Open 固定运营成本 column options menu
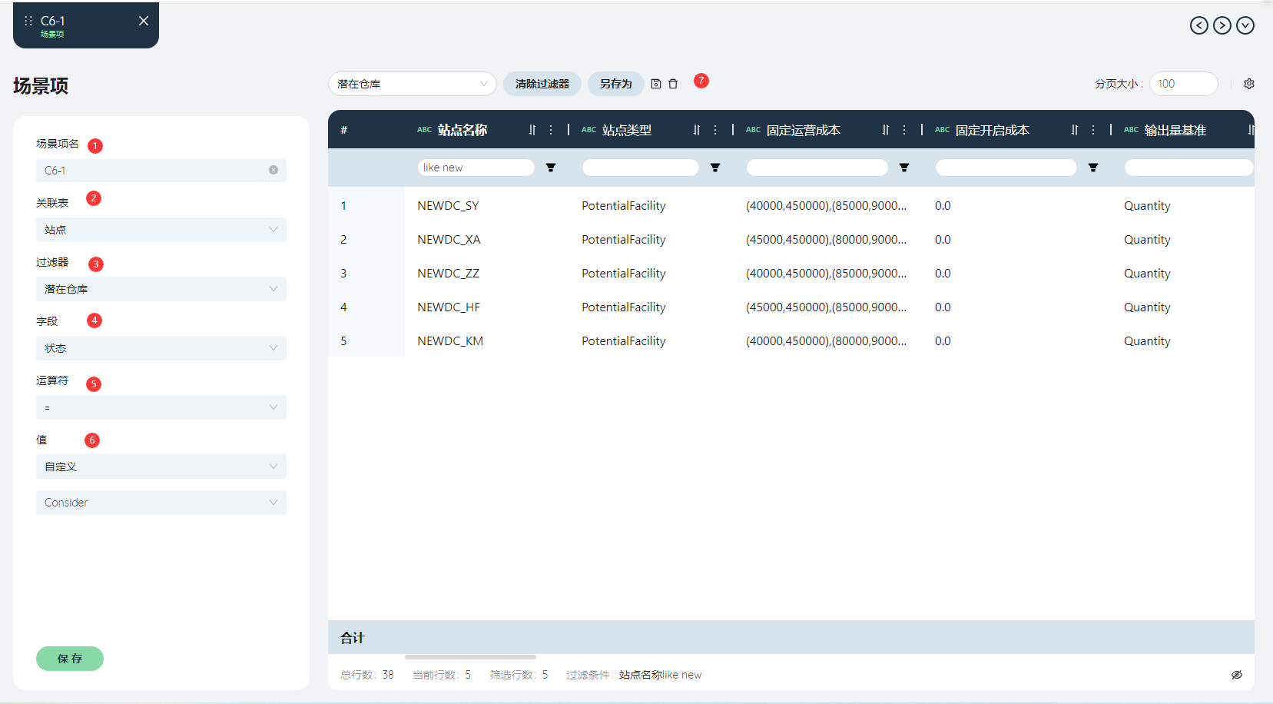 point(904,130)
